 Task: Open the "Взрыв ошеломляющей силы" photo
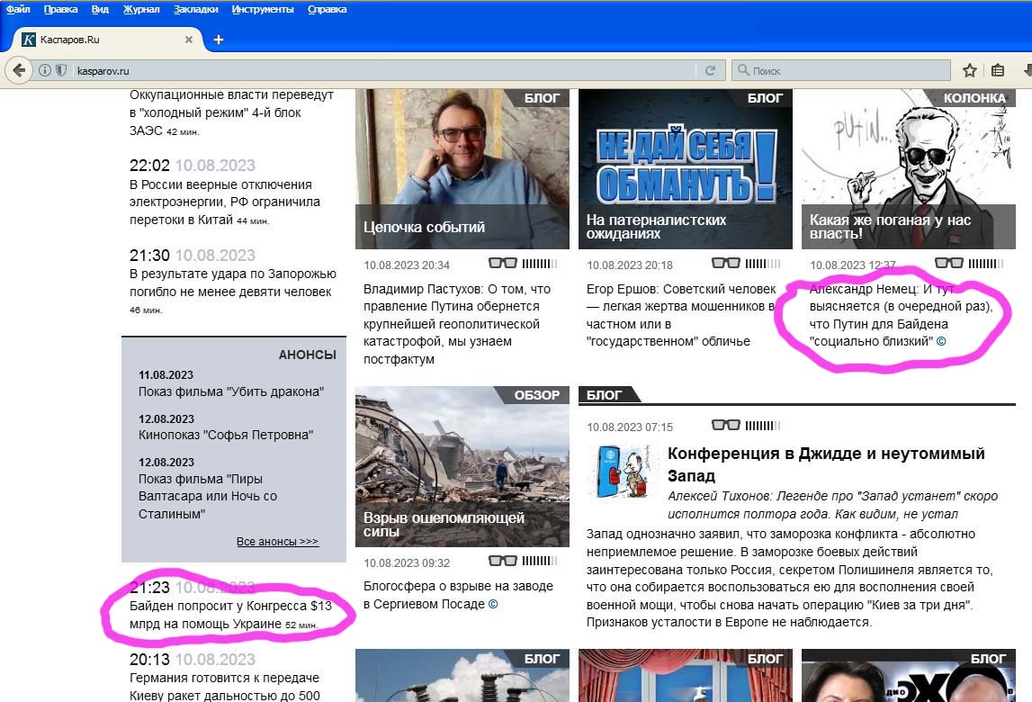click(462, 466)
